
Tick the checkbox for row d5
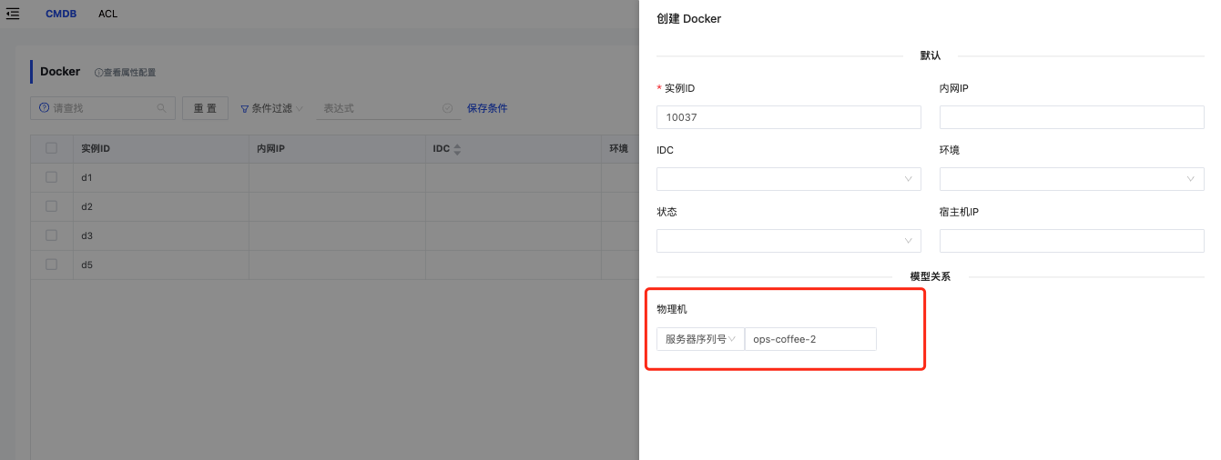52,265
